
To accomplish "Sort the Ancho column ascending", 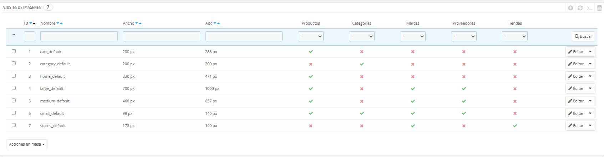I will (140, 23).
